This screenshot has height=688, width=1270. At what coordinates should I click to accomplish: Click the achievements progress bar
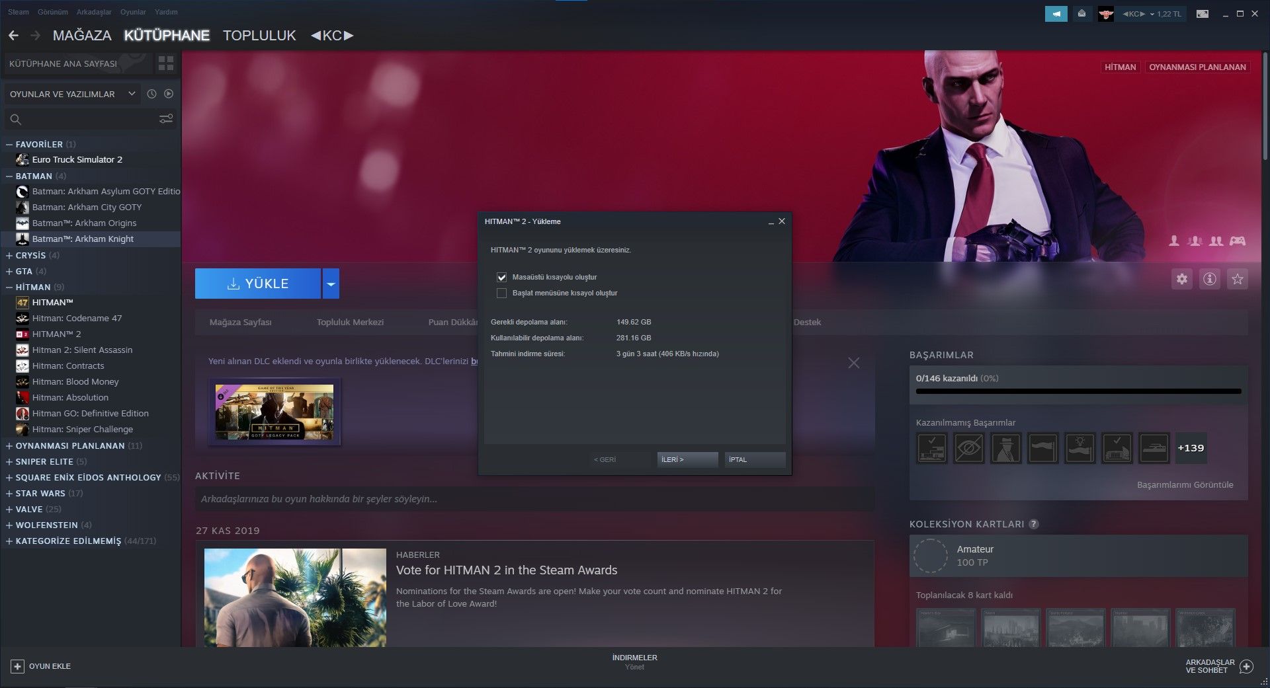tap(1078, 391)
